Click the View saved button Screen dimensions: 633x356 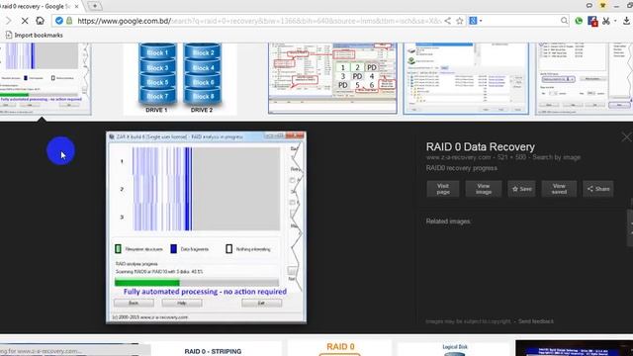tap(559, 189)
